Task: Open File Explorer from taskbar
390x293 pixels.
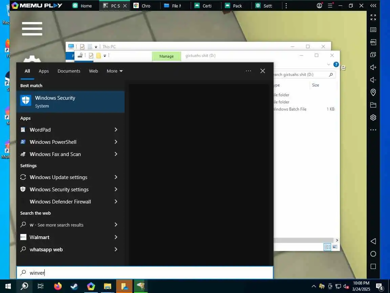Action: 107,286
